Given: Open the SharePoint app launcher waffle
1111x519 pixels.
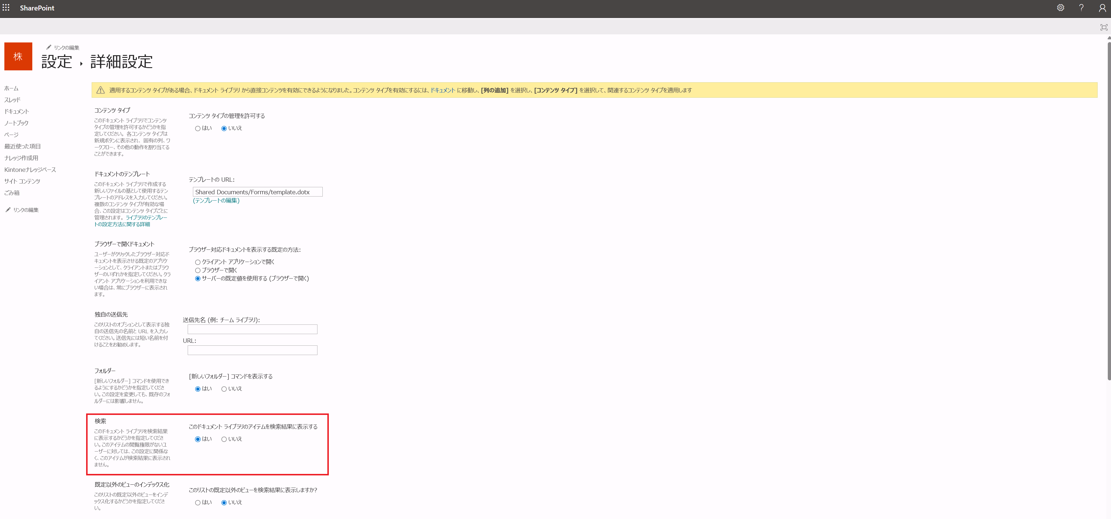Looking at the screenshot, I should click(6, 8).
